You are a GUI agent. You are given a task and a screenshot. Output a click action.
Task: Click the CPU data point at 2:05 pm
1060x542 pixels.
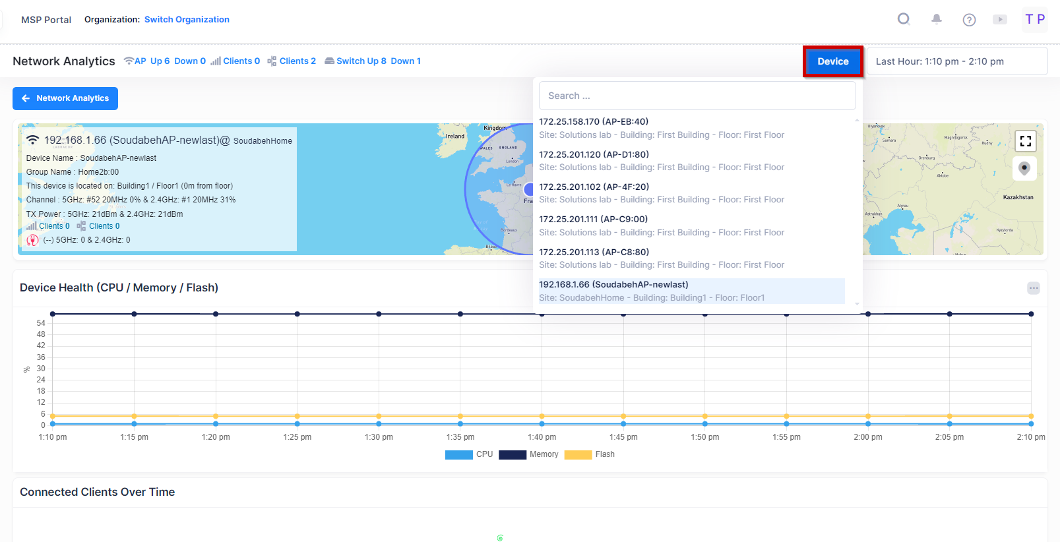pos(950,424)
